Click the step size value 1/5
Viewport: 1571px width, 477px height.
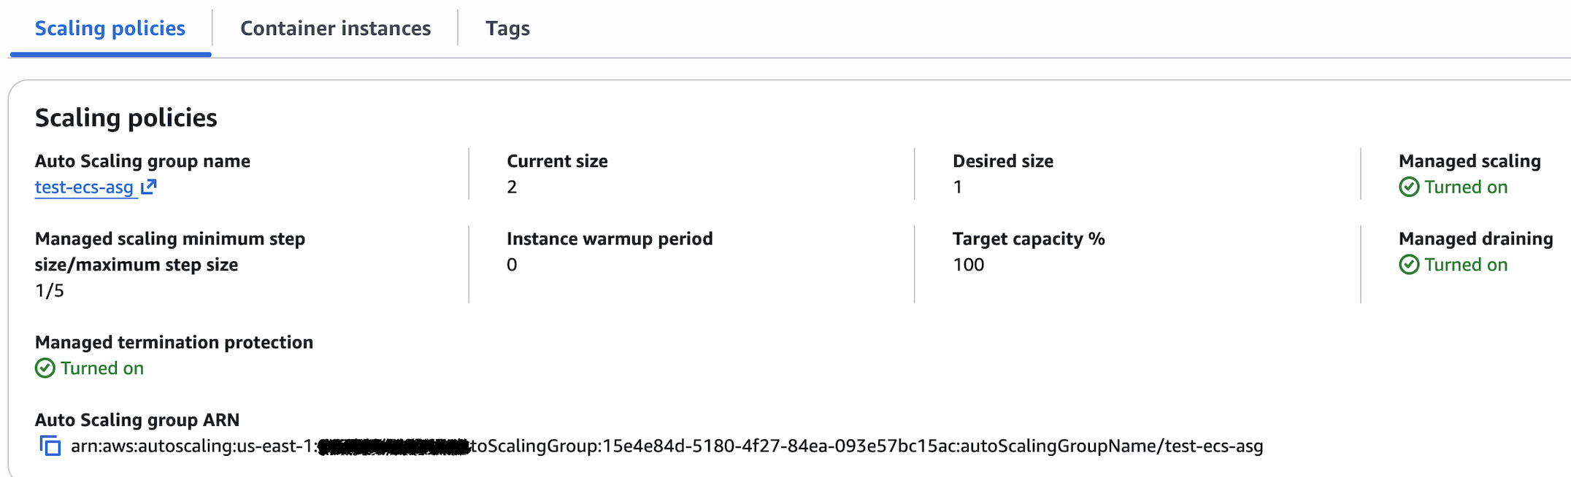pyautogui.click(x=50, y=291)
